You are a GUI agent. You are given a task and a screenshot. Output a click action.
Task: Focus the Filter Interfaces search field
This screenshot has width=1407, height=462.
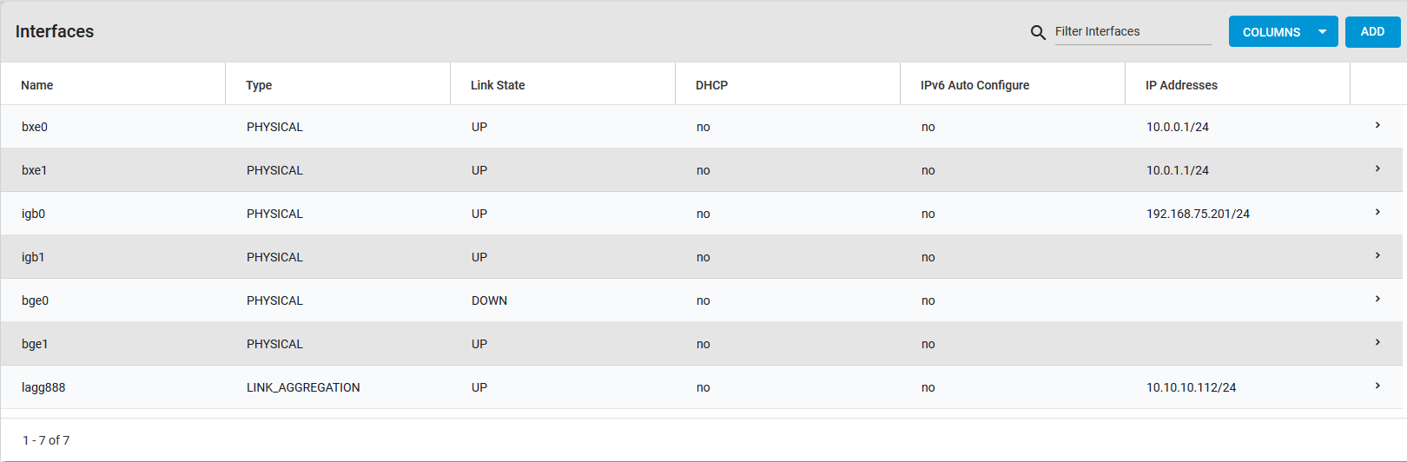tap(1132, 32)
